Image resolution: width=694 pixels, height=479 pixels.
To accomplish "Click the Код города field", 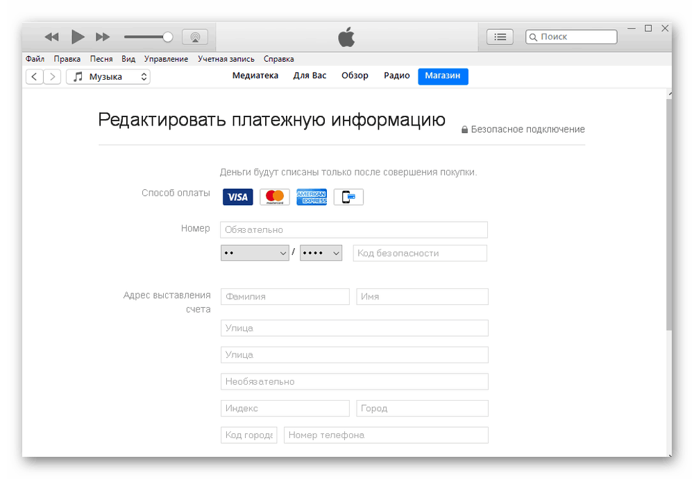I will [248, 435].
